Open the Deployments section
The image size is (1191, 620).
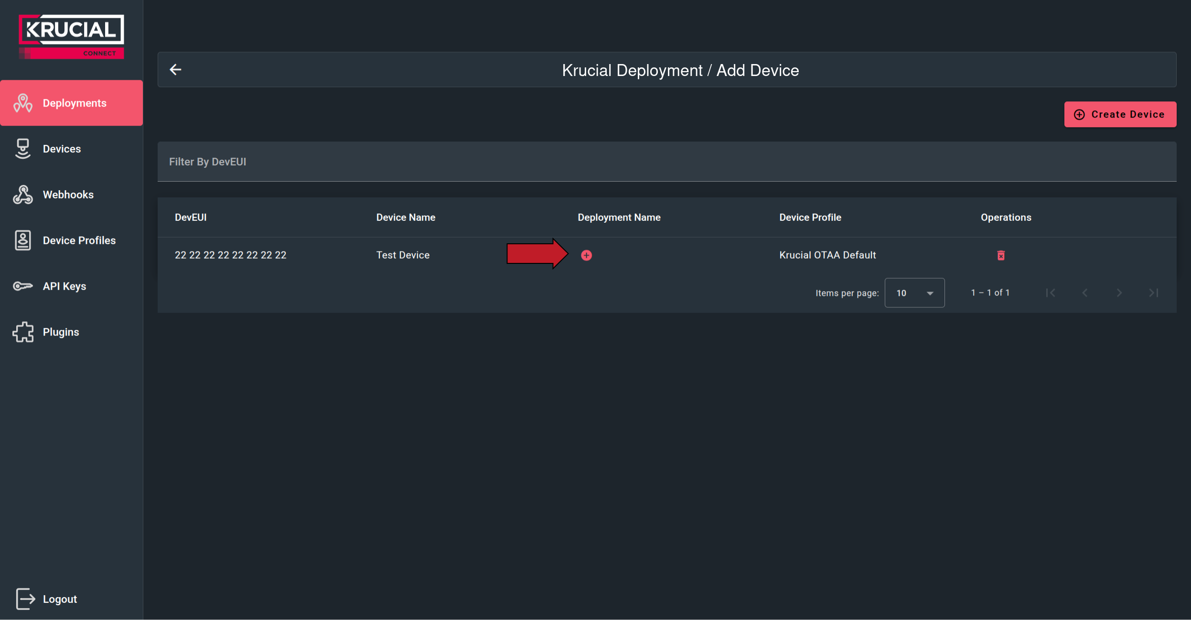point(72,103)
